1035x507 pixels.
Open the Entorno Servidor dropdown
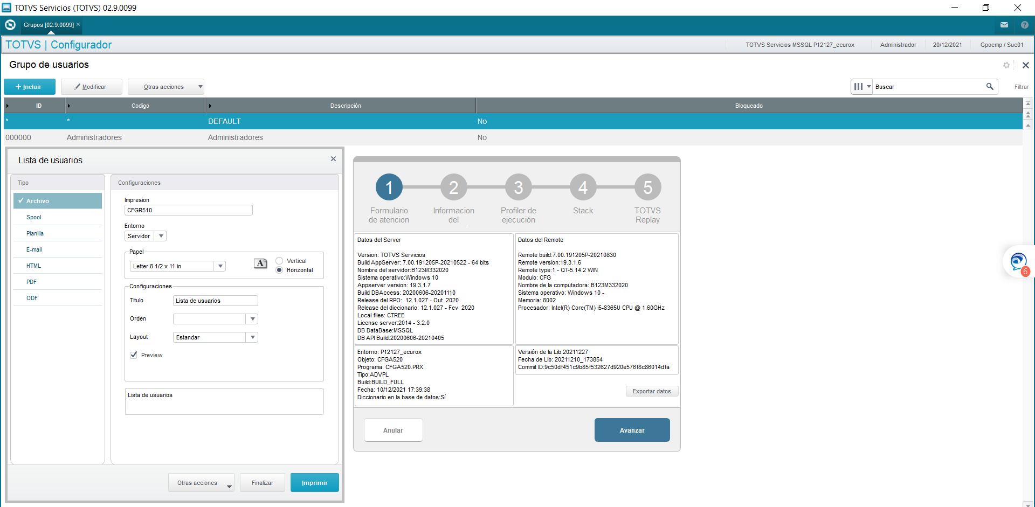pyautogui.click(x=161, y=236)
